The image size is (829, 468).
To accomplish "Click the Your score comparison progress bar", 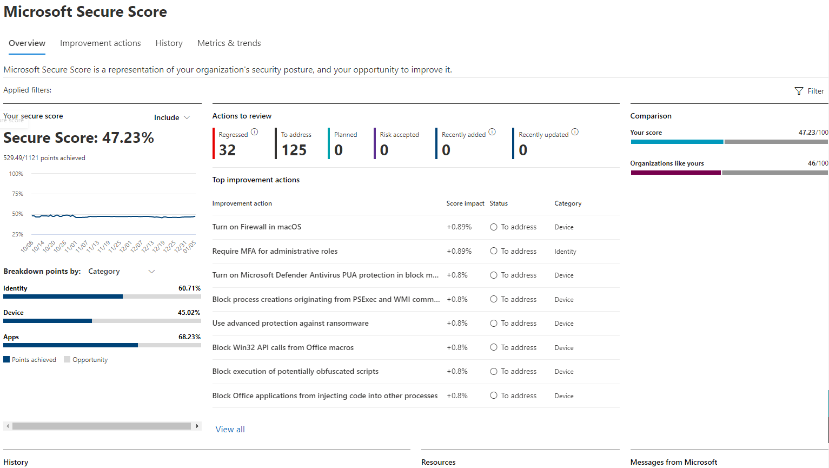I will (728, 142).
